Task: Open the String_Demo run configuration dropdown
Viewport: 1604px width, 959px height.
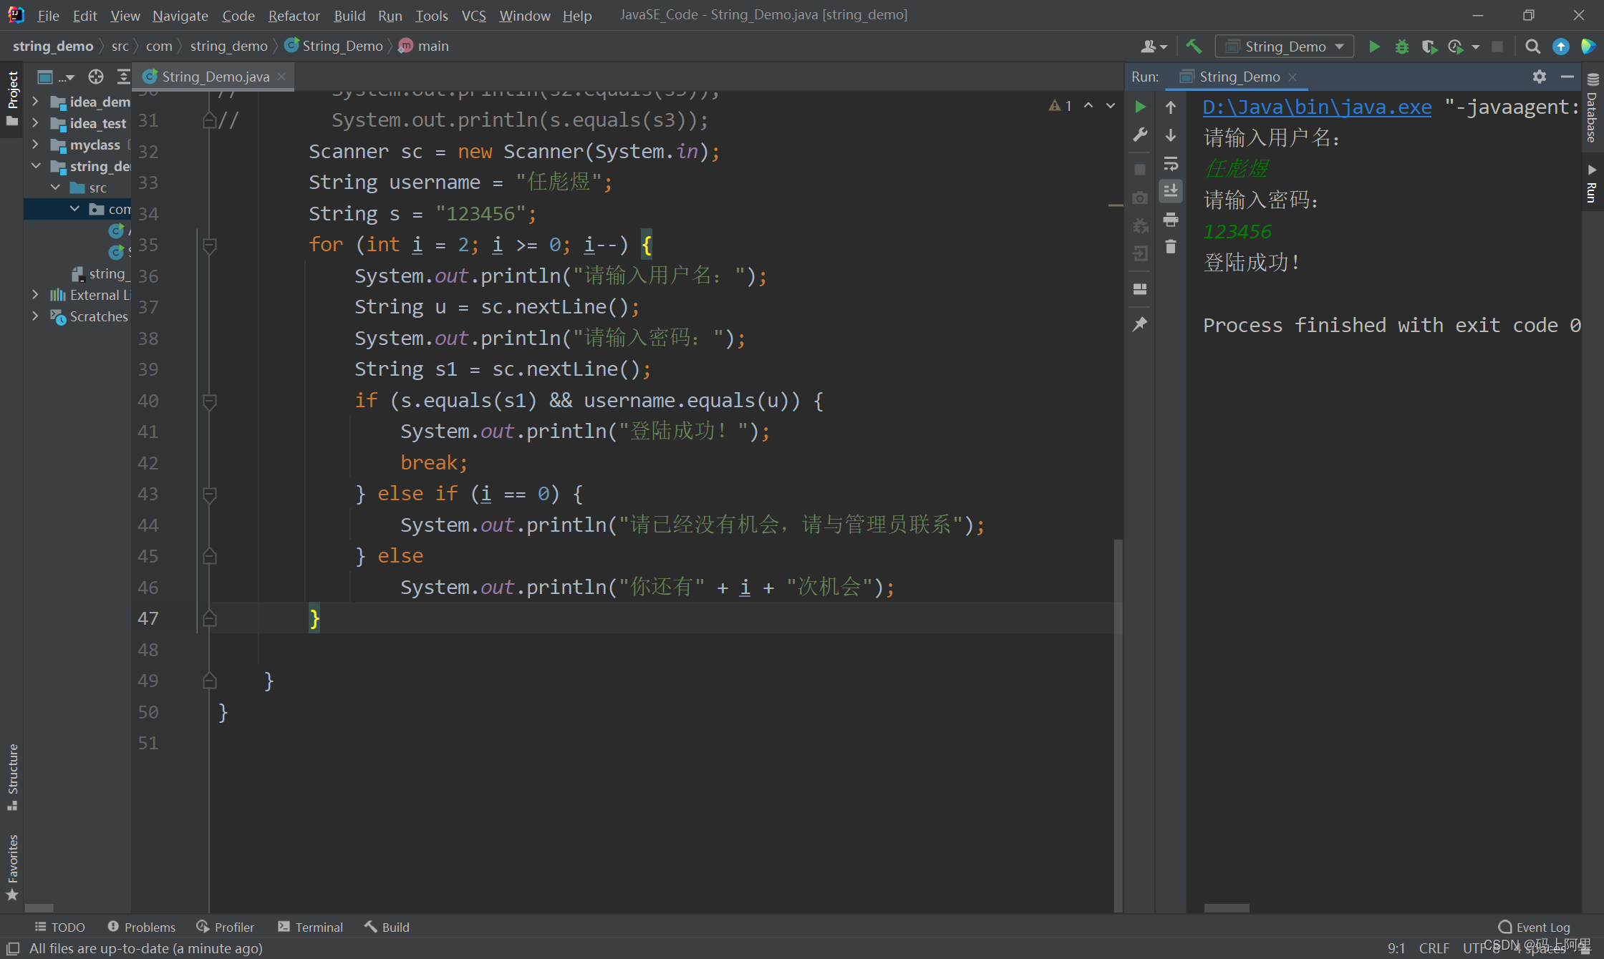Action: pos(1338,46)
